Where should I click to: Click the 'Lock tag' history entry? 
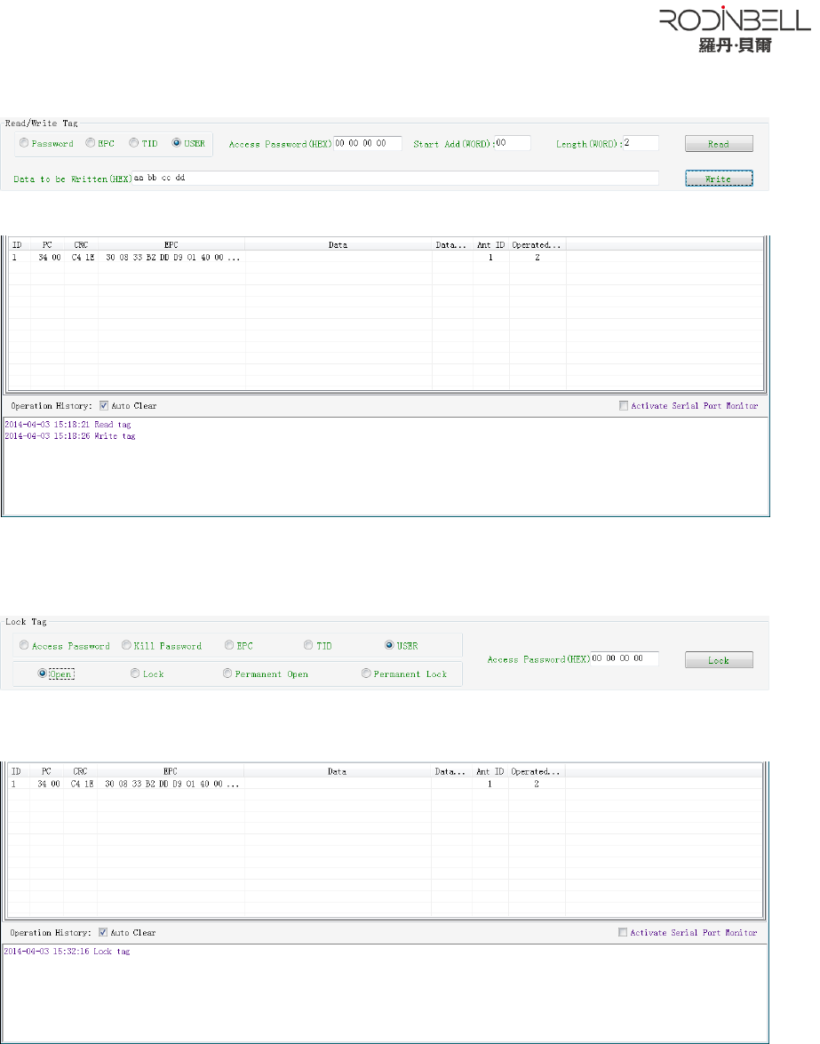(x=68, y=952)
